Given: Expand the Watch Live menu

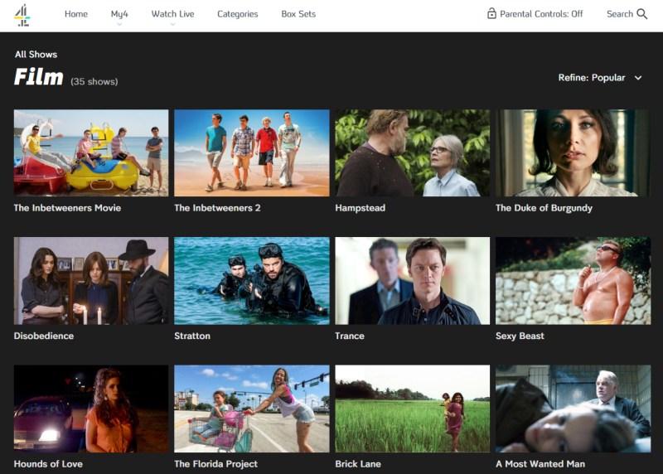Looking at the screenshot, I should 172,14.
